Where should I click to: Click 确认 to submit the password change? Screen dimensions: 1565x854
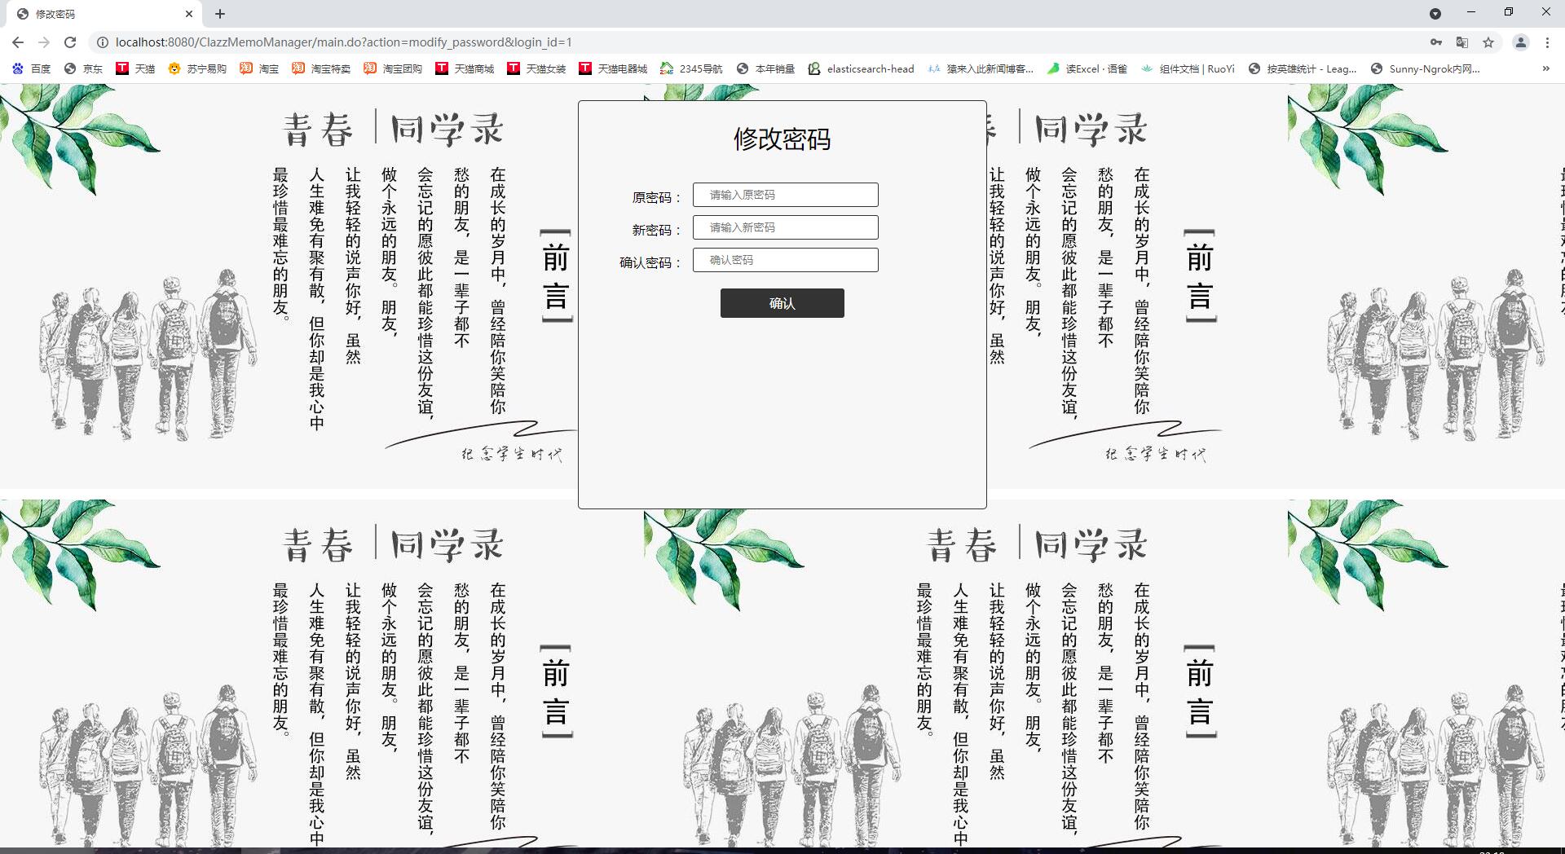click(x=781, y=303)
